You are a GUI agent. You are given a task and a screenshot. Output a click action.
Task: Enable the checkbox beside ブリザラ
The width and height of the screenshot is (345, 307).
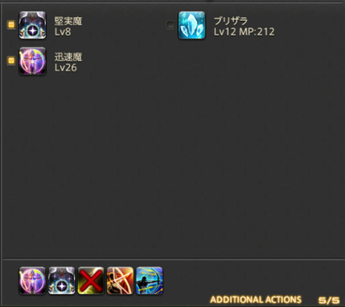[171, 24]
